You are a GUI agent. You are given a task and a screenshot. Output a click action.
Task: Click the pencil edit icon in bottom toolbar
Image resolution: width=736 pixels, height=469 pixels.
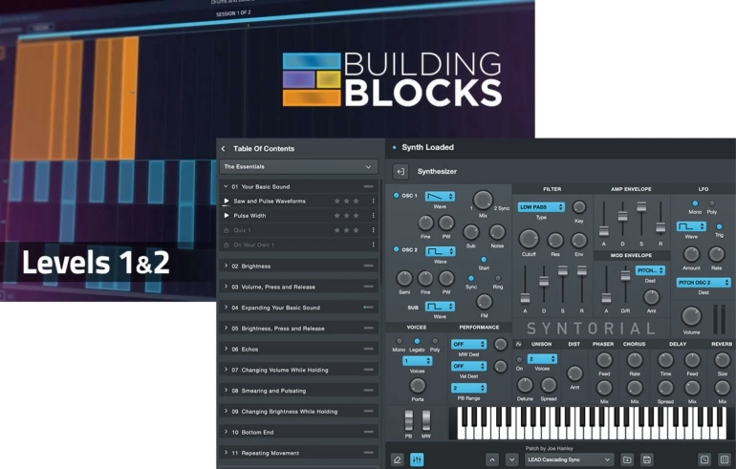pos(397,459)
